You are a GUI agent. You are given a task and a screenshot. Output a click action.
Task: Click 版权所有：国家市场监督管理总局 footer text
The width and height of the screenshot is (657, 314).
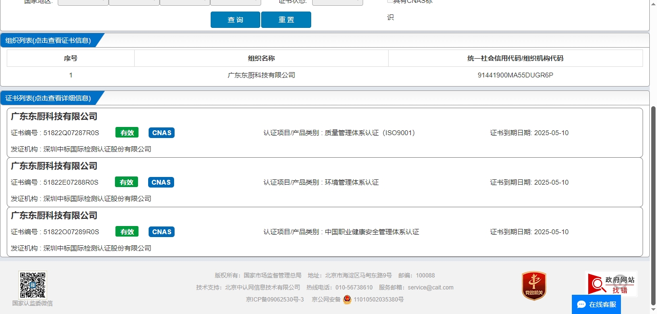[258, 276]
